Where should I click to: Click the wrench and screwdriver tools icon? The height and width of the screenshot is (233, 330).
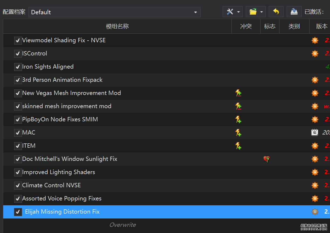tap(230, 12)
